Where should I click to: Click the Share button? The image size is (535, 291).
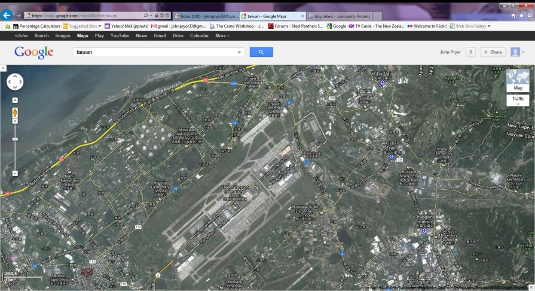coord(493,52)
